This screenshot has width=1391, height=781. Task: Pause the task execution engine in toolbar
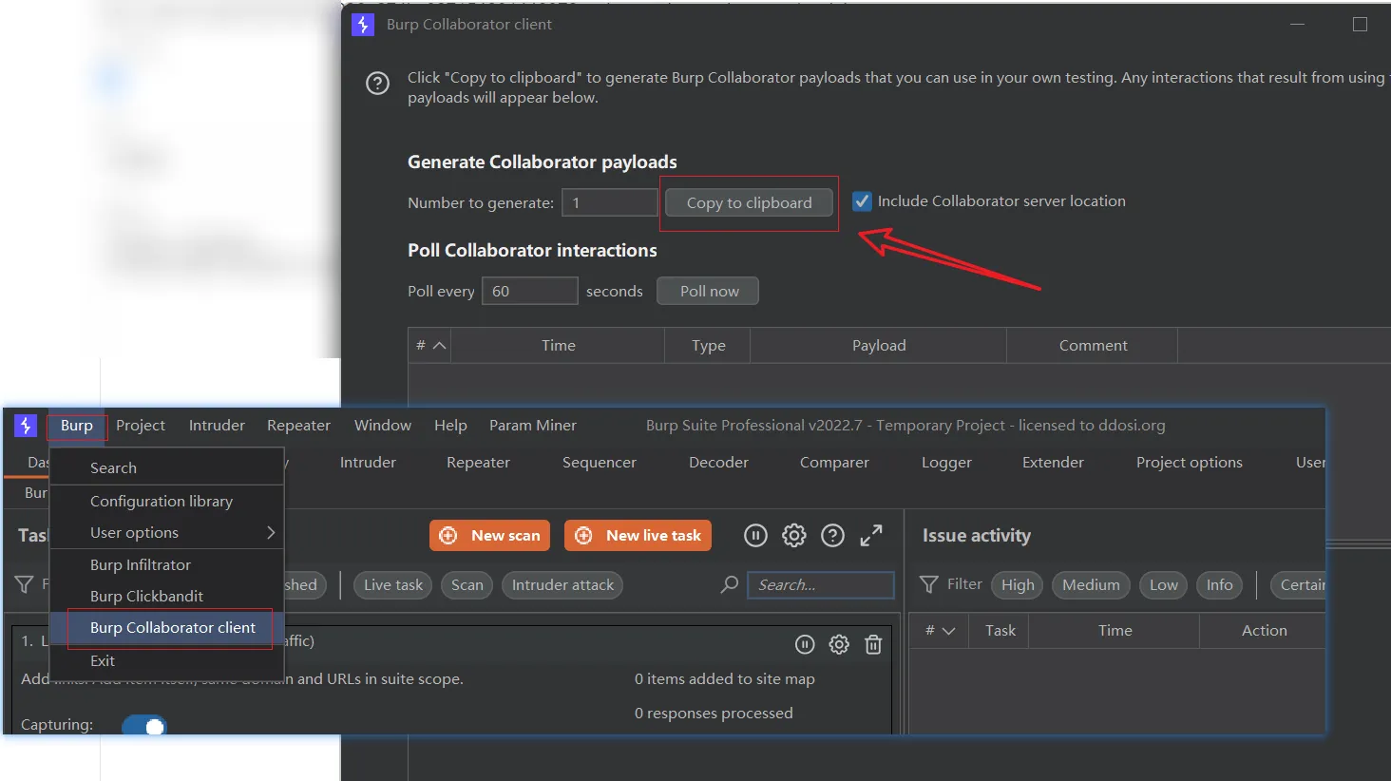pyautogui.click(x=755, y=536)
